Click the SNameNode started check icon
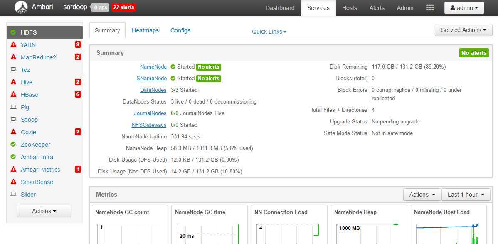 pos(173,78)
